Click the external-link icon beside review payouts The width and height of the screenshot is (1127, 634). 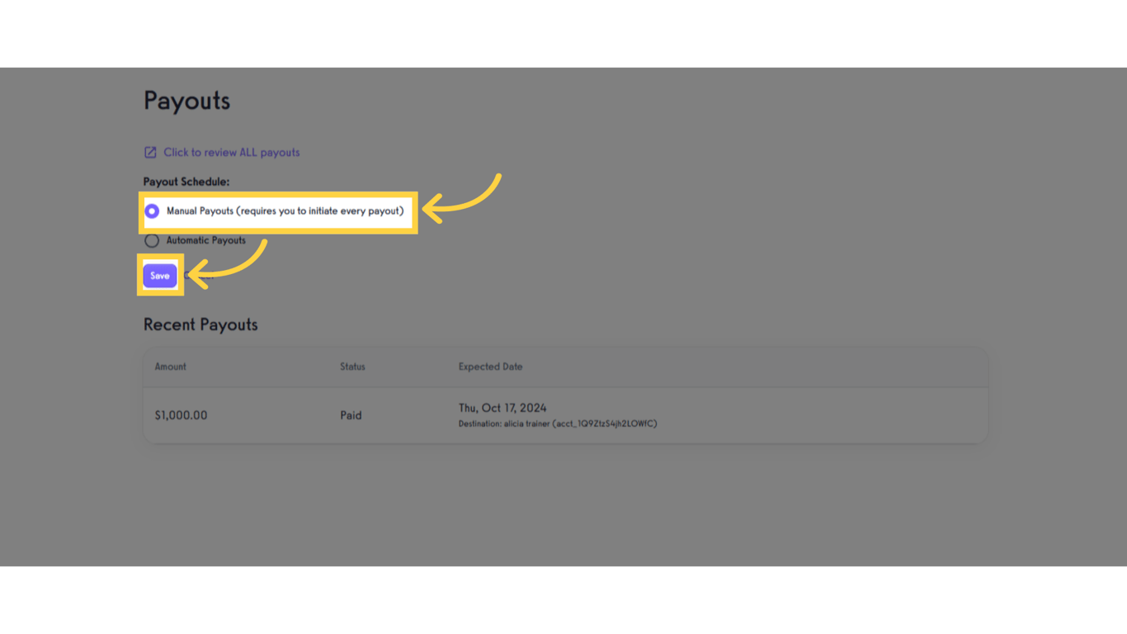pyautogui.click(x=150, y=152)
